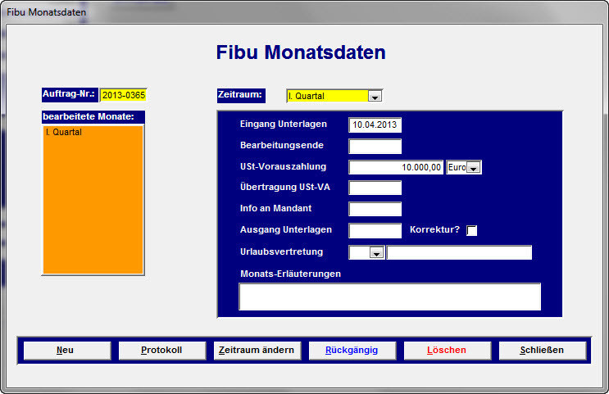Image resolution: width=609 pixels, height=394 pixels.
Task: Open the Zeitraum dropdown arrow
Action: coord(375,97)
